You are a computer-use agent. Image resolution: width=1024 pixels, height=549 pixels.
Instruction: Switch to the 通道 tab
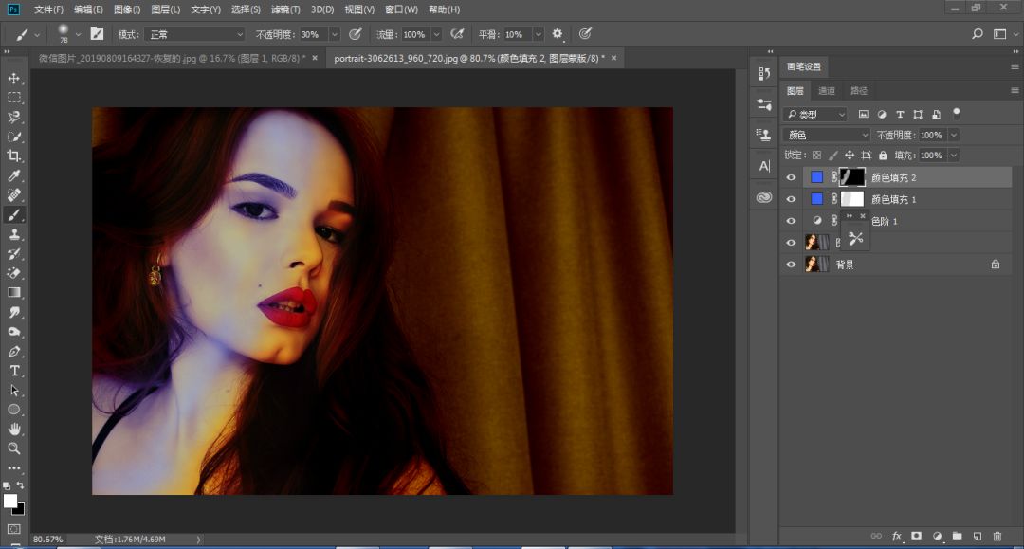[827, 91]
